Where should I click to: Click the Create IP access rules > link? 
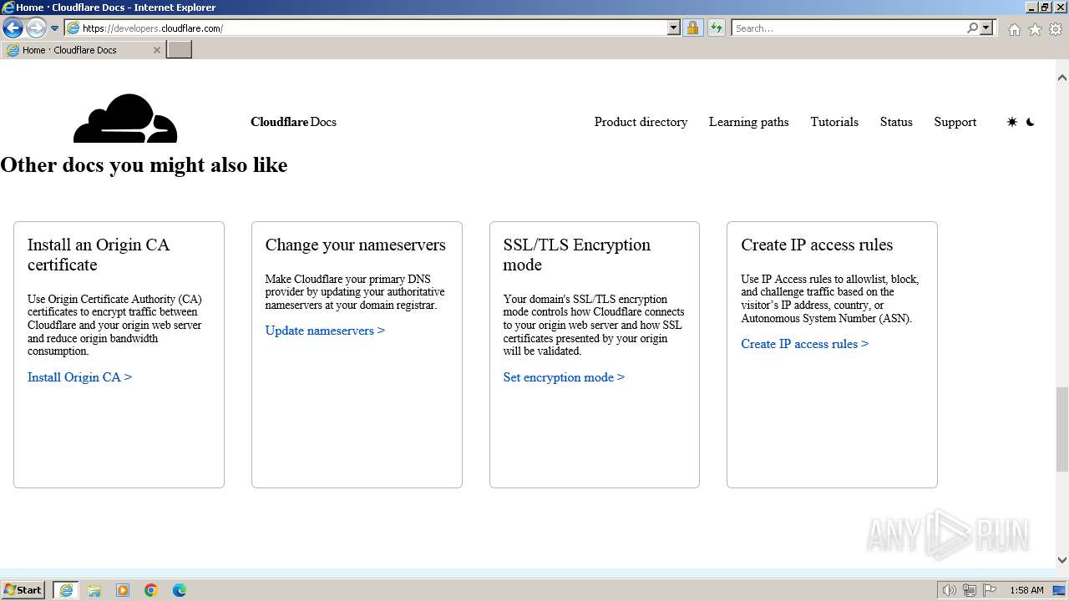[804, 344]
